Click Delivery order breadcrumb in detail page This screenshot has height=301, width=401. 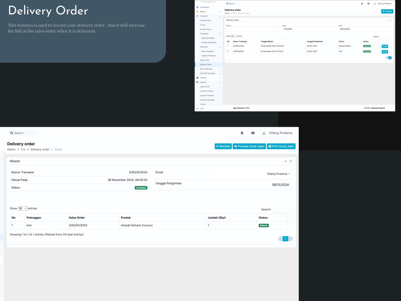[x=40, y=149]
